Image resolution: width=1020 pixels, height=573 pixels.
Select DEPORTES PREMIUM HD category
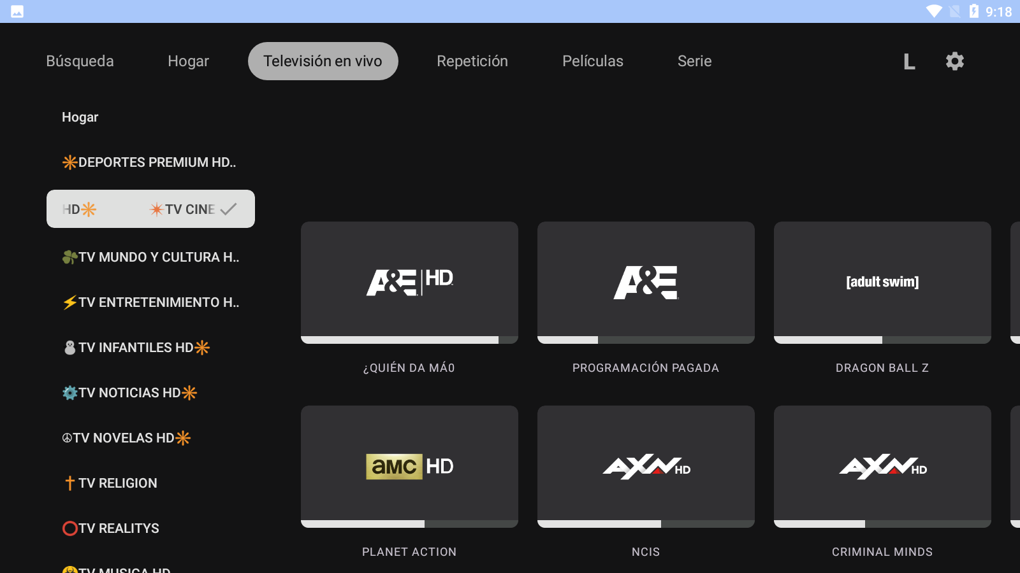coord(150,162)
